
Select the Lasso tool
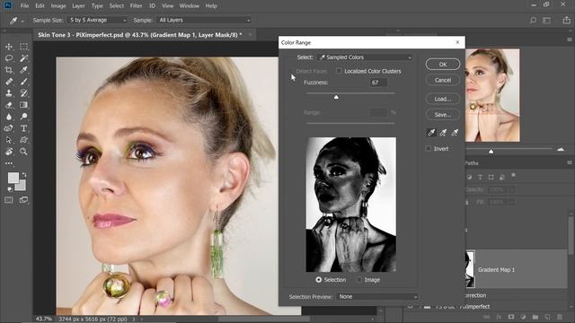coord(9,58)
